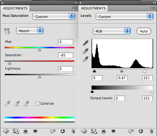The image size is (157, 136).
Task: Reset adjustment defaults in Levels panel
Action: [141, 131]
